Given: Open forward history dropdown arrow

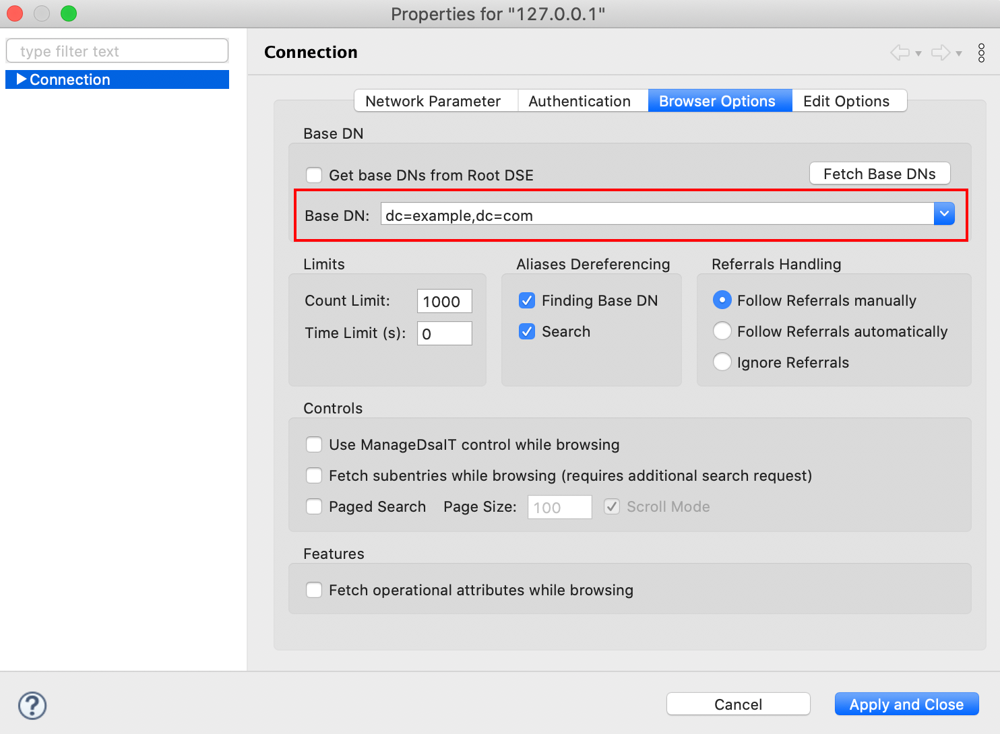Looking at the screenshot, I should [958, 54].
